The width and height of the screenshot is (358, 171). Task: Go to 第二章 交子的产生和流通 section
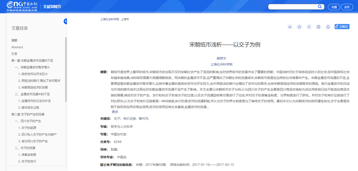tap(30, 114)
